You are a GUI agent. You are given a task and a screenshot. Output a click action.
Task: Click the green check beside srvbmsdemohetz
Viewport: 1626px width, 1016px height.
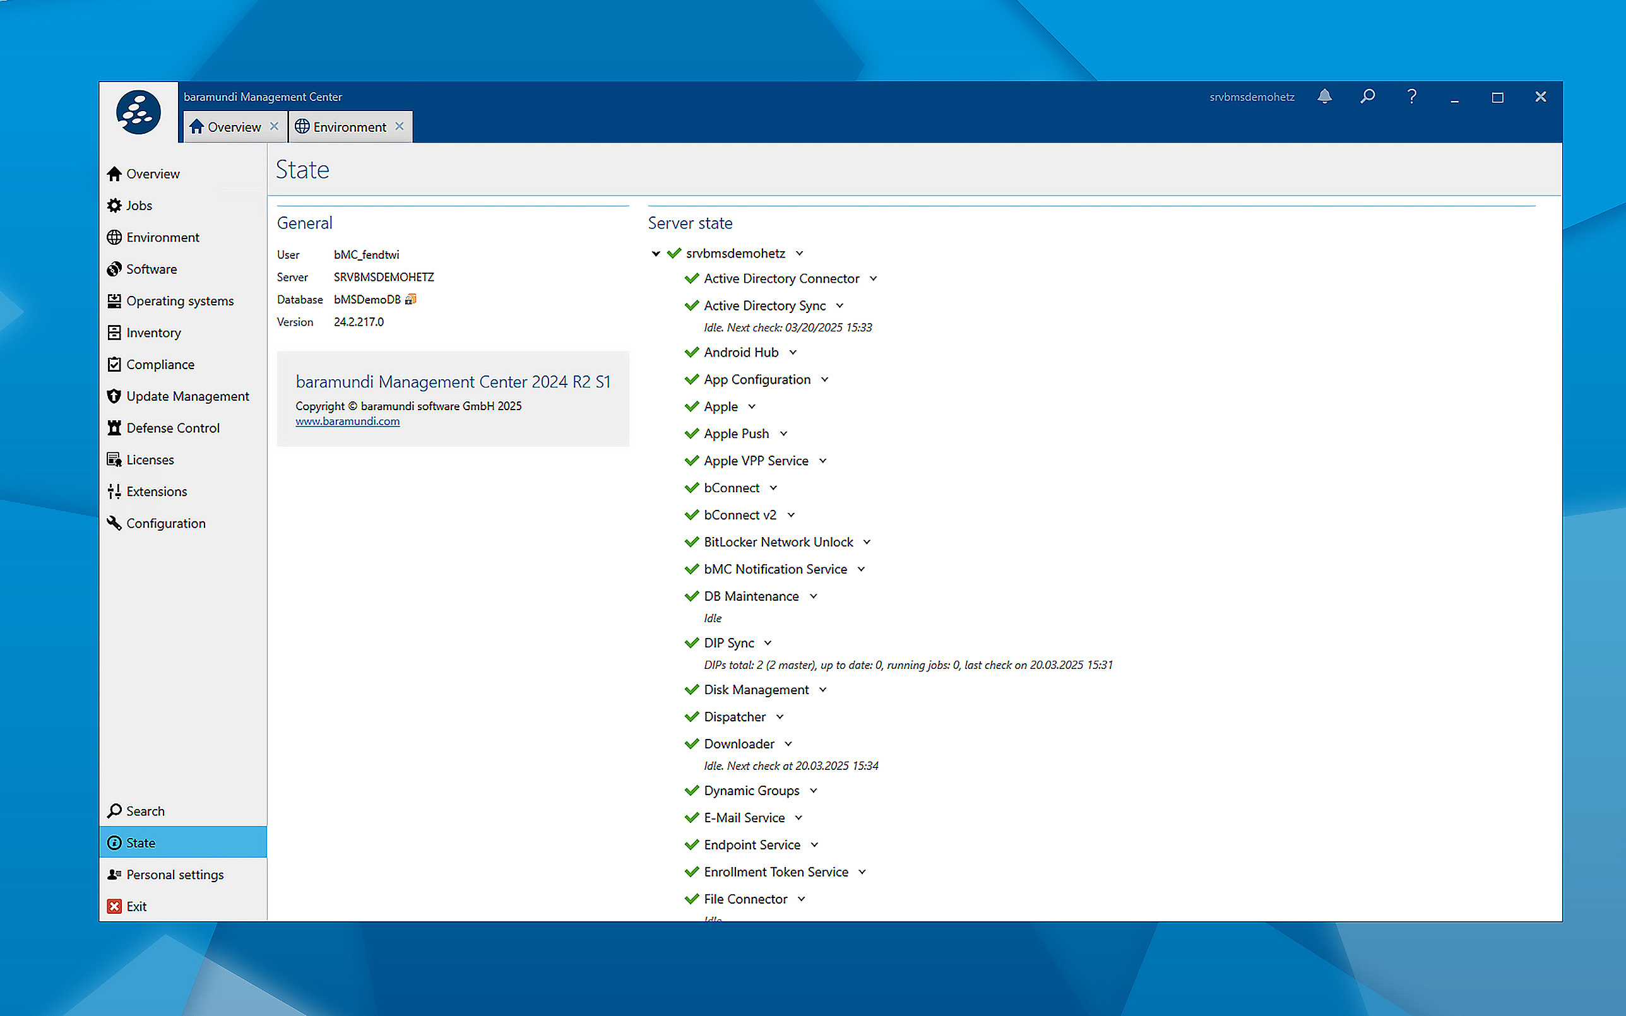674,253
